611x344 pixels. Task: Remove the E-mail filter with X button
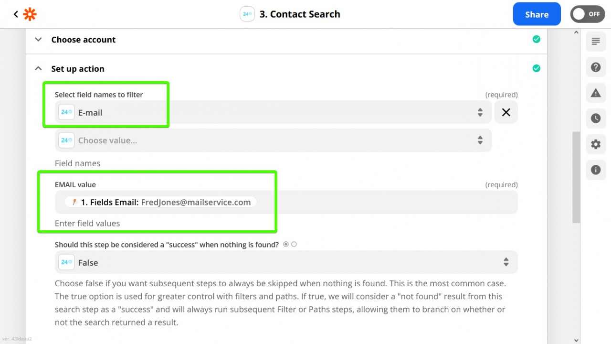coord(506,112)
